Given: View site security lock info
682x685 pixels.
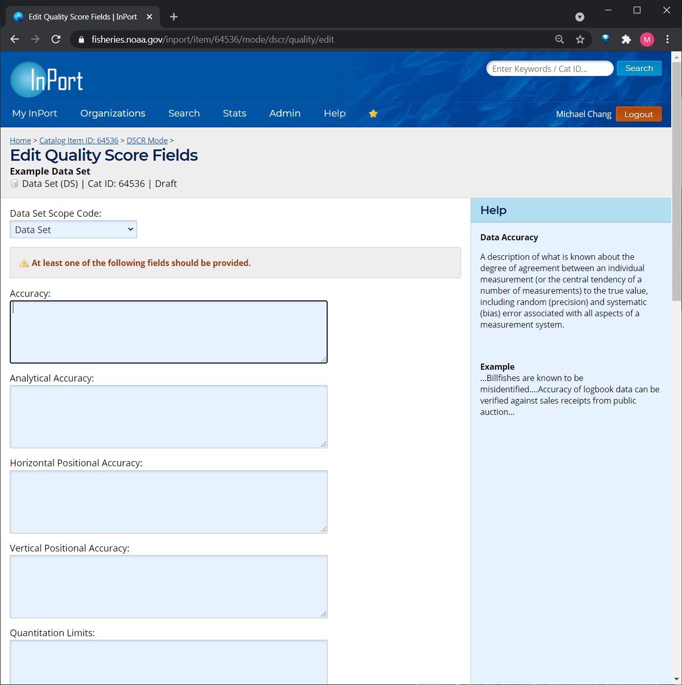Looking at the screenshot, I should pyautogui.click(x=81, y=40).
